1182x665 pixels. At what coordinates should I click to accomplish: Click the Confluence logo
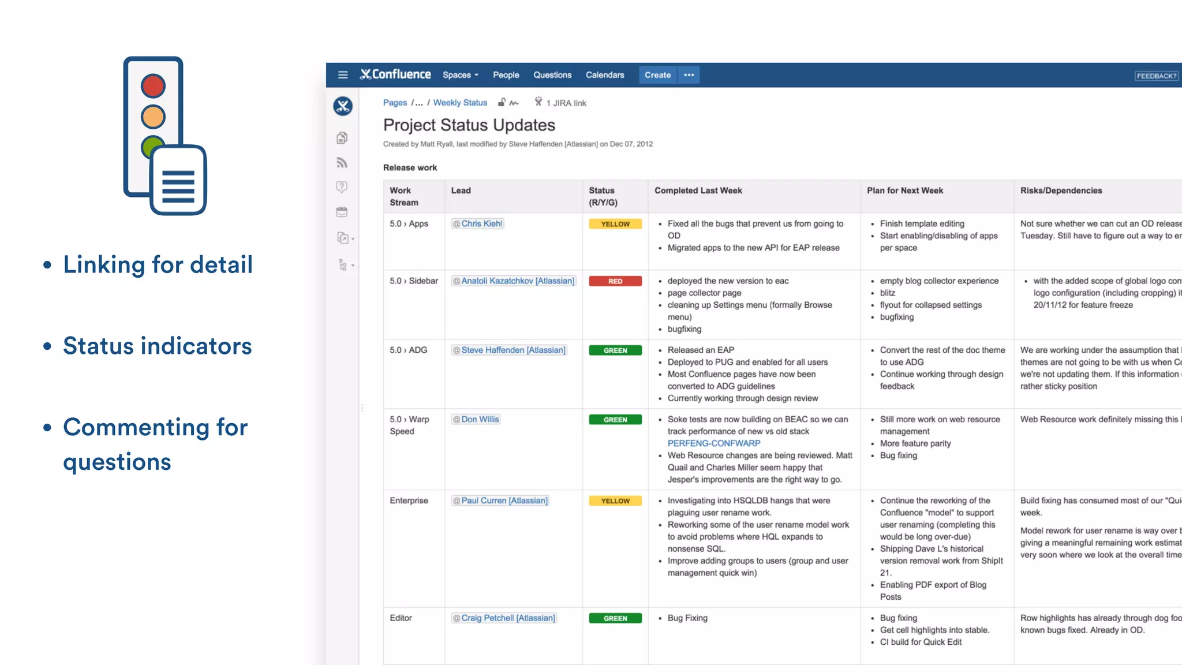pos(395,74)
